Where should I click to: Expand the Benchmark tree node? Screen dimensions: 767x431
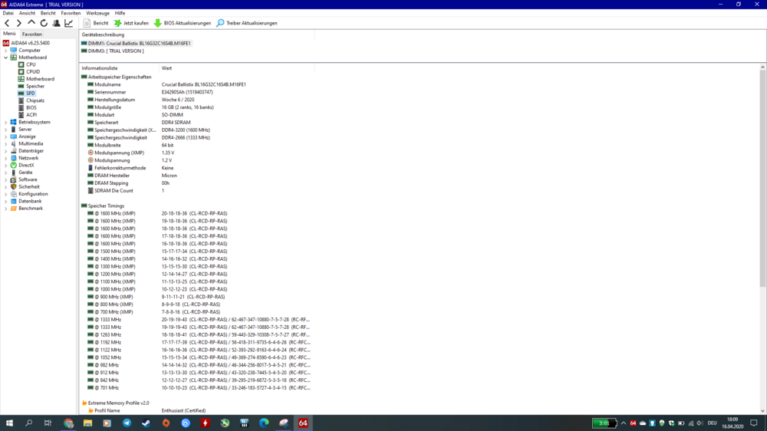click(x=6, y=209)
